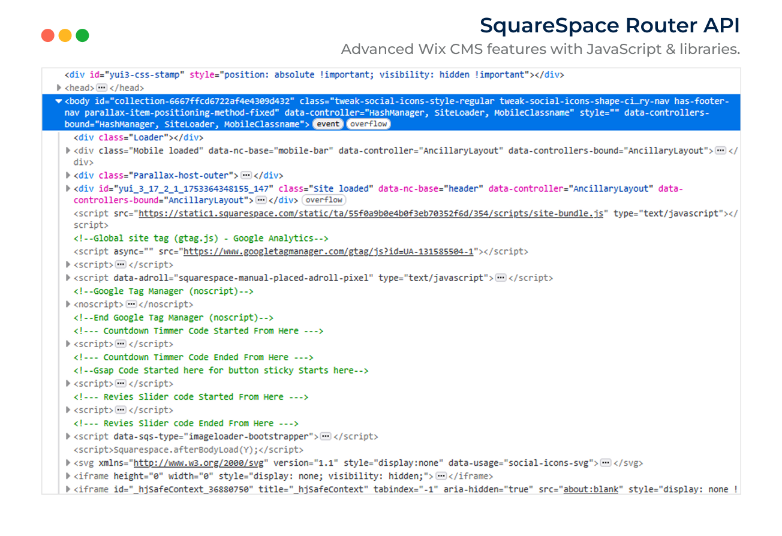Click the ellipsis badge in the head element
This screenshot has height=536, width=782.
(101, 88)
